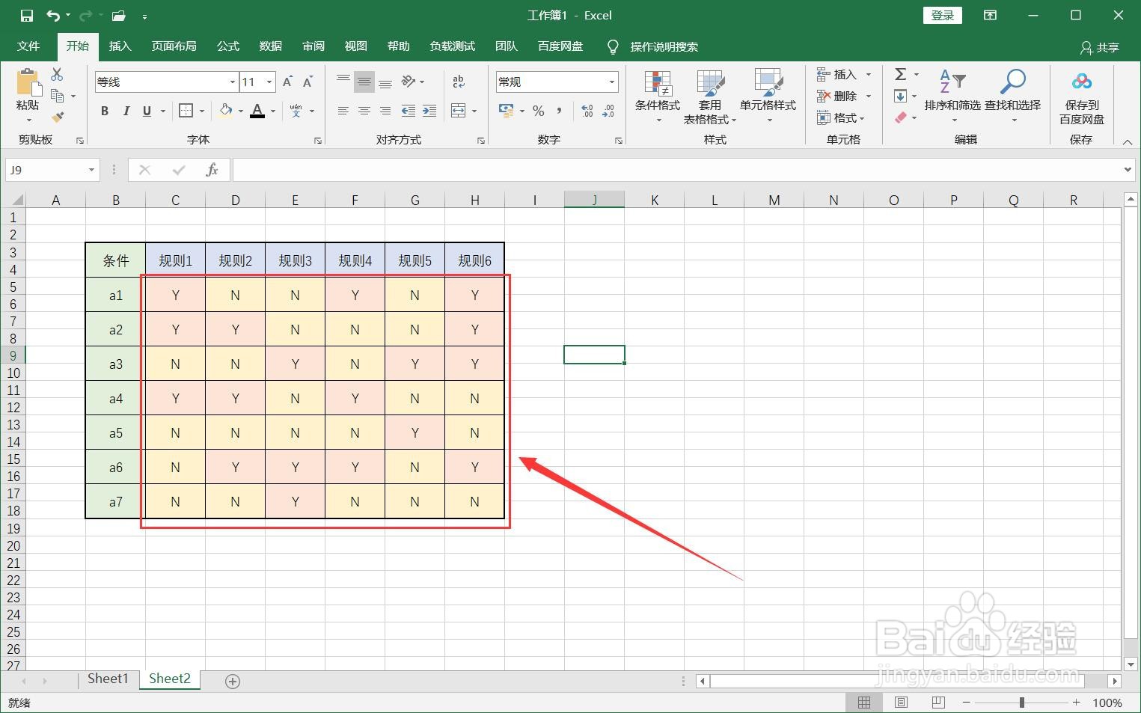
Task: Apply red font color button
Action: (258, 111)
